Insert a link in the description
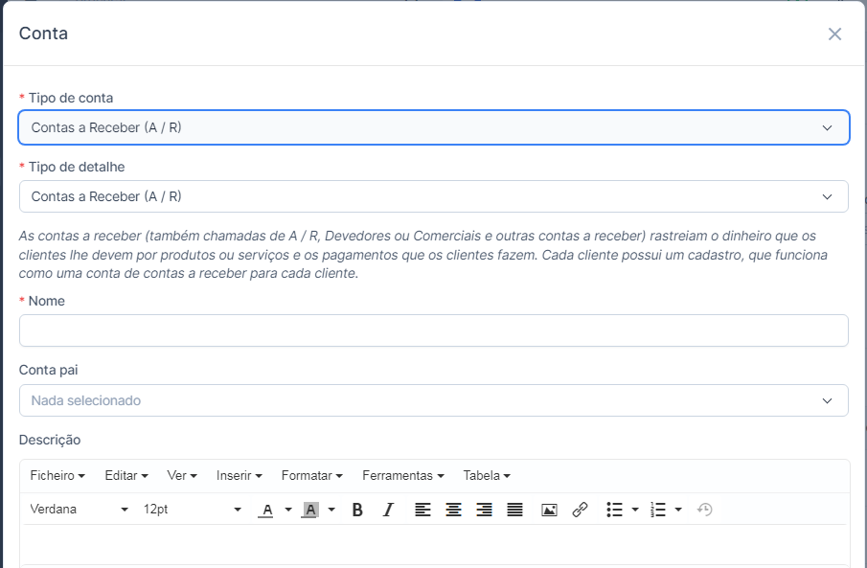 [580, 510]
